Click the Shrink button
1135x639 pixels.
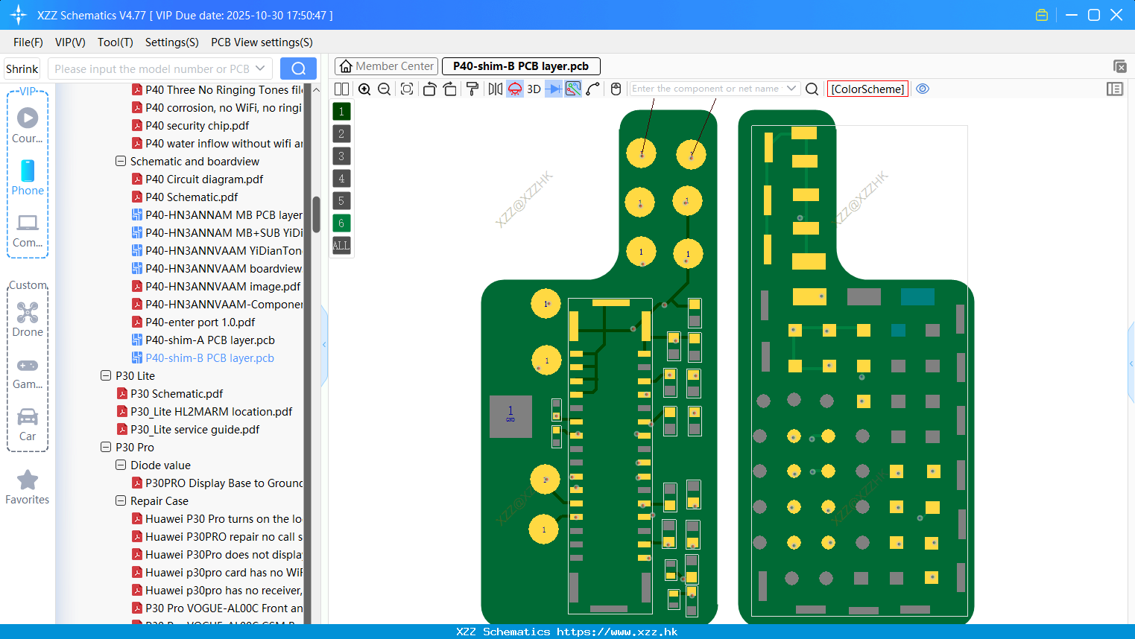(x=22, y=69)
